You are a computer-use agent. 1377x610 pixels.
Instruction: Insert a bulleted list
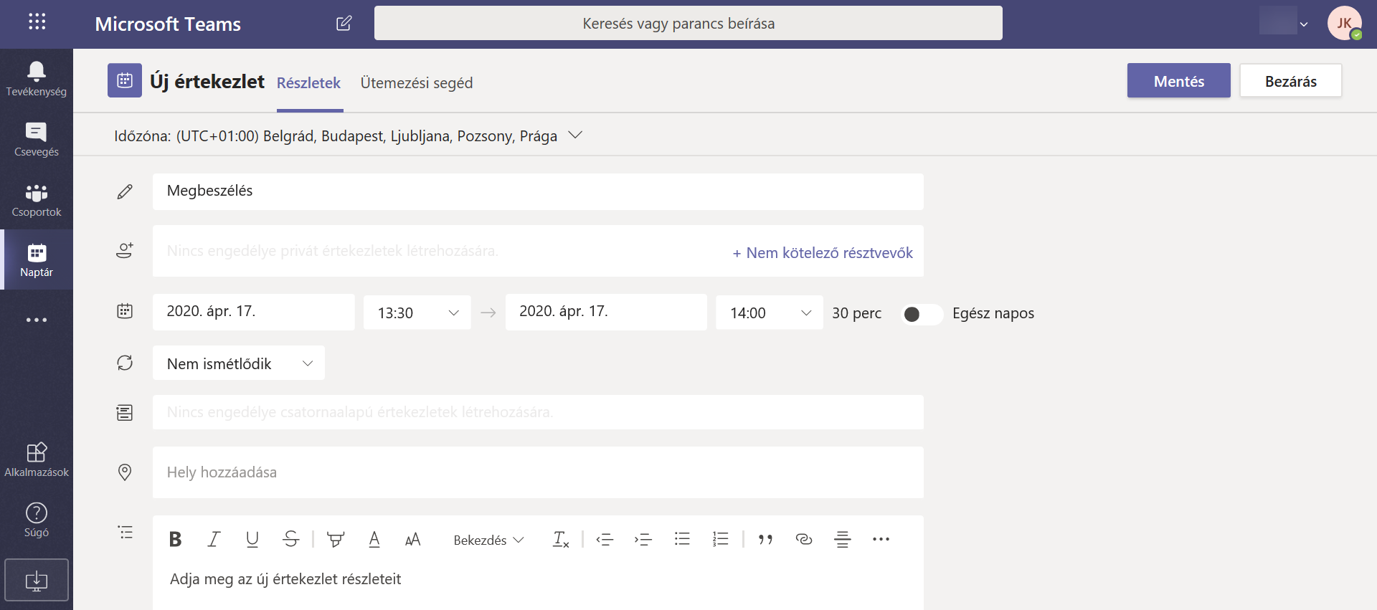coord(682,539)
